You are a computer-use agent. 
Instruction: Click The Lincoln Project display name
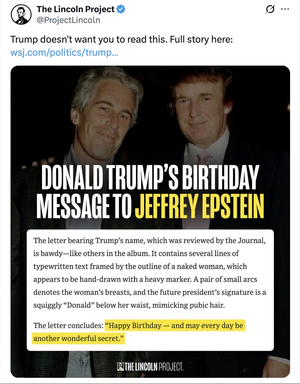click(x=76, y=9)
